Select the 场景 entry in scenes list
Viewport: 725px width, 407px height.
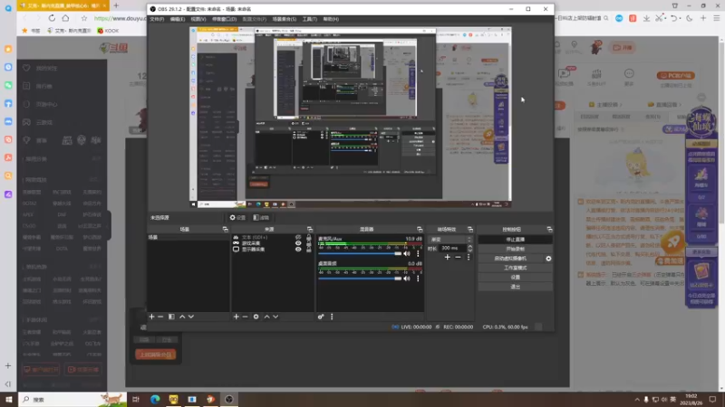click(188, 237)
